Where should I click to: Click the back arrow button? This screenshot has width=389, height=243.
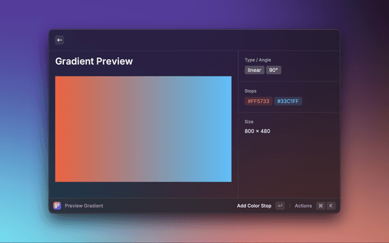pos(60,40)
